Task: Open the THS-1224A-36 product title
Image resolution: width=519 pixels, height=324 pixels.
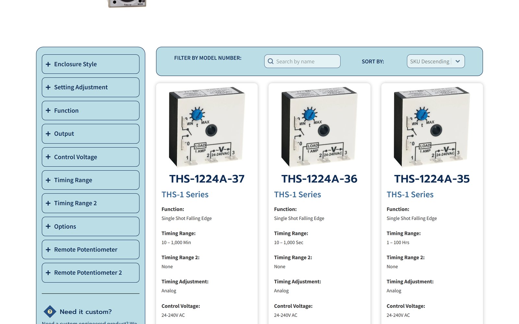Action: pyautogui.click(x=319, y=179)
